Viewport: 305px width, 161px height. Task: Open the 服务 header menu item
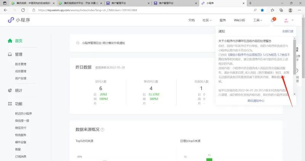(x=223, y=20)
